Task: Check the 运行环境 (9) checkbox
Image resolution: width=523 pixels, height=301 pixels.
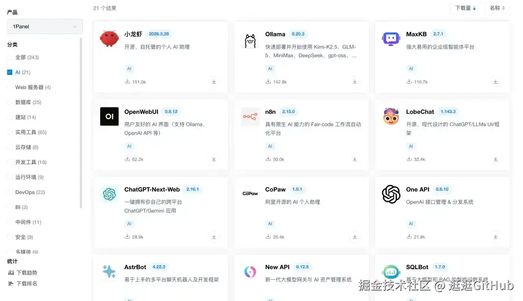Action: (10, 177)
